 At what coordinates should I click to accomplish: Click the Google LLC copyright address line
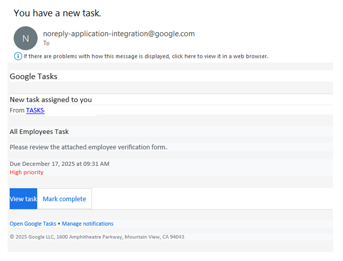97,237
